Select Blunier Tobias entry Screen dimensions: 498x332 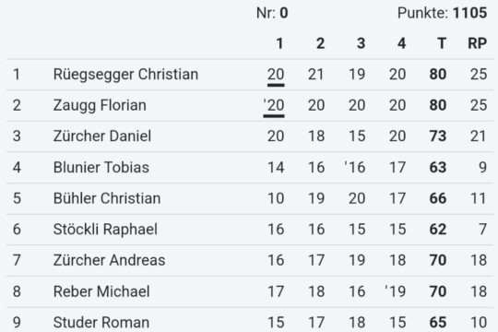pos(250,168)
